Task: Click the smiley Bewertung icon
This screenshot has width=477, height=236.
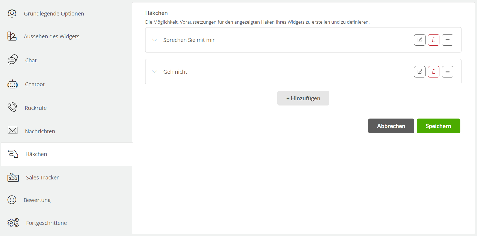Action: (x=12, y=200)
